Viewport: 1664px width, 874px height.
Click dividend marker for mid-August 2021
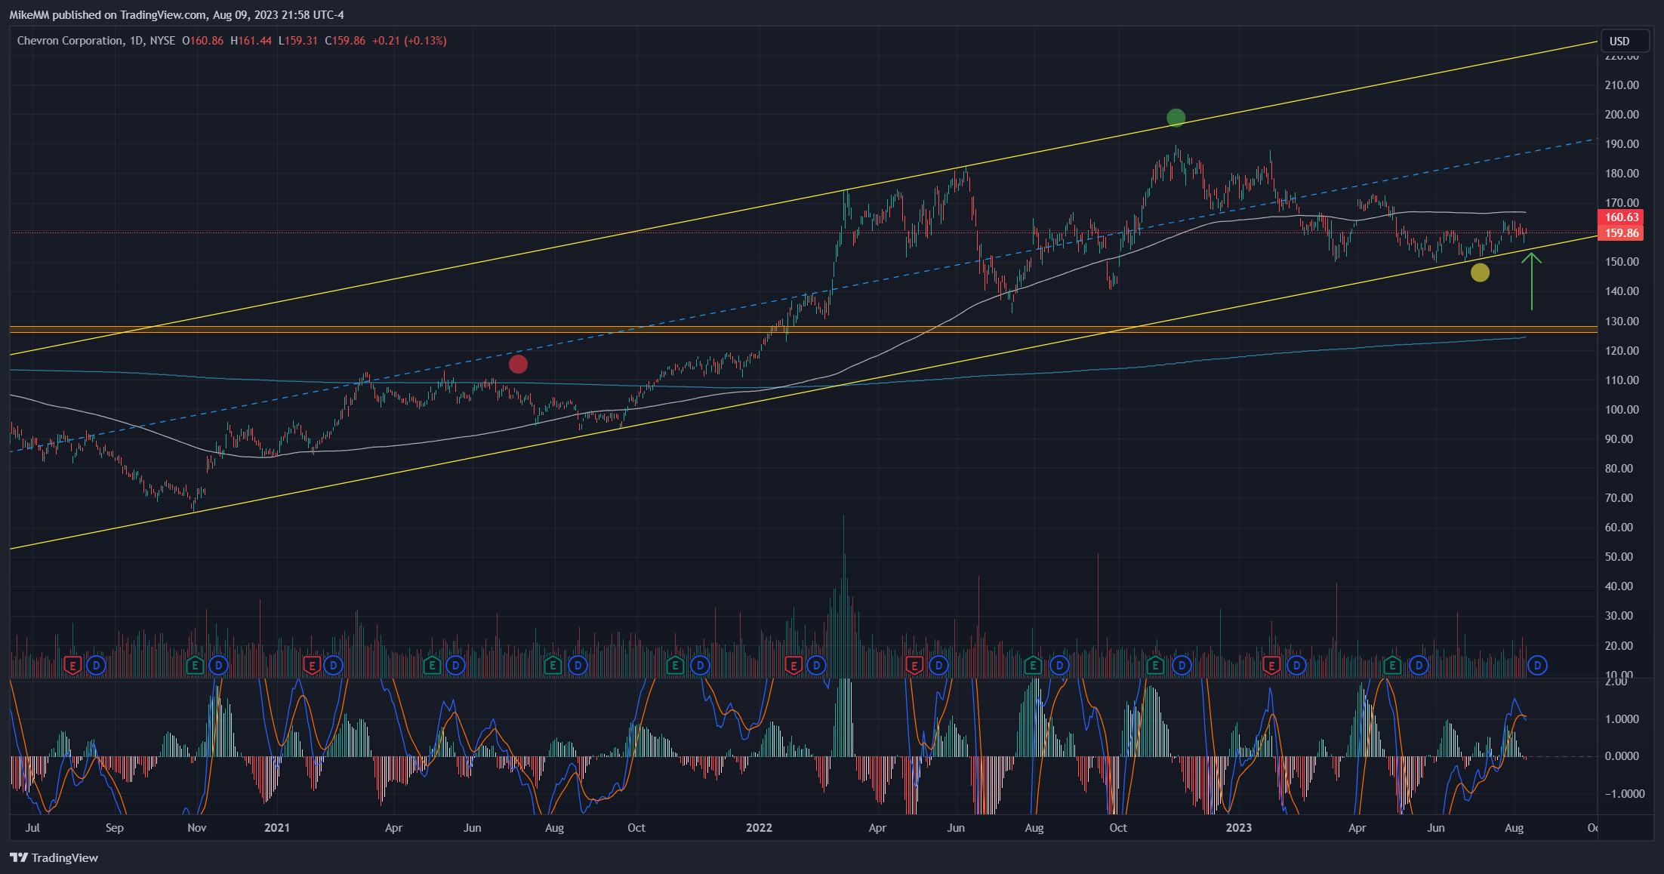pos(578,666)
